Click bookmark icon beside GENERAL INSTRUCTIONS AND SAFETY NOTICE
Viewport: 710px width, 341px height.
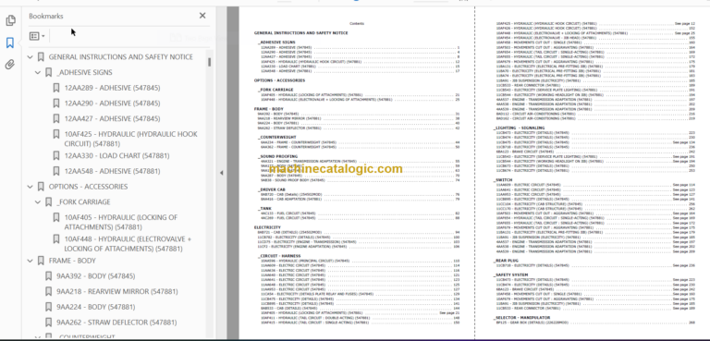click(41, 57)
